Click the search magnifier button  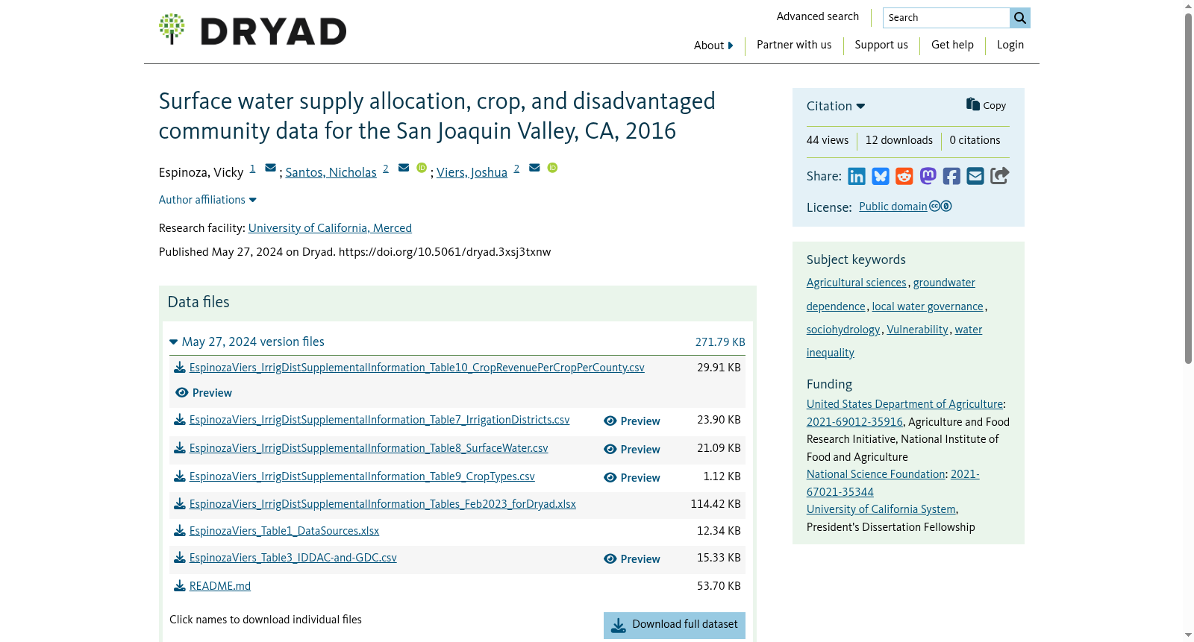coord(1020,18)
